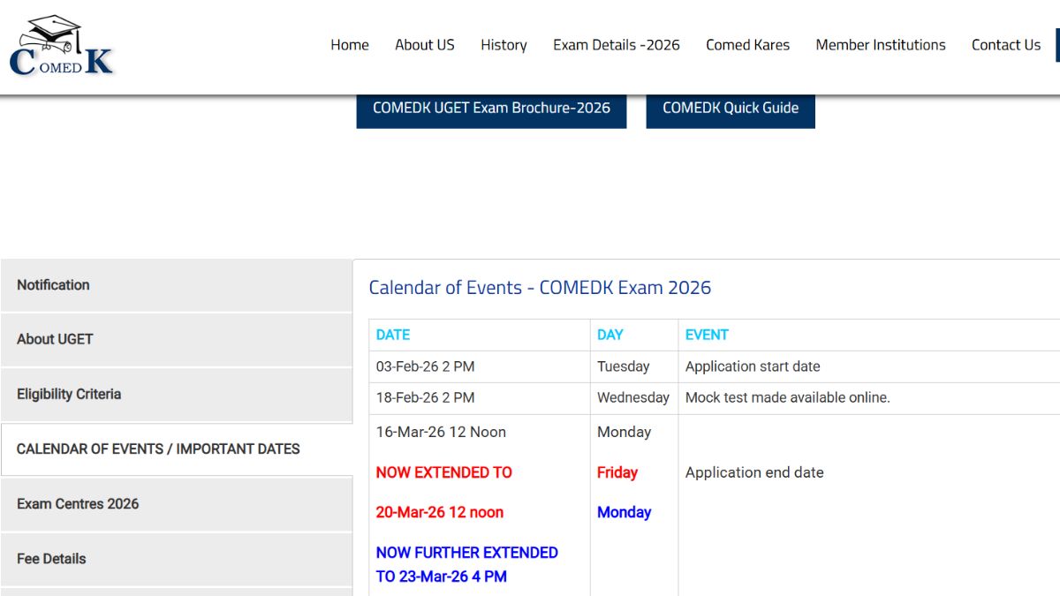Viewport: 1060px width, 596px height.
Task: Go to the Home page
Action: [x=350, y=45]
